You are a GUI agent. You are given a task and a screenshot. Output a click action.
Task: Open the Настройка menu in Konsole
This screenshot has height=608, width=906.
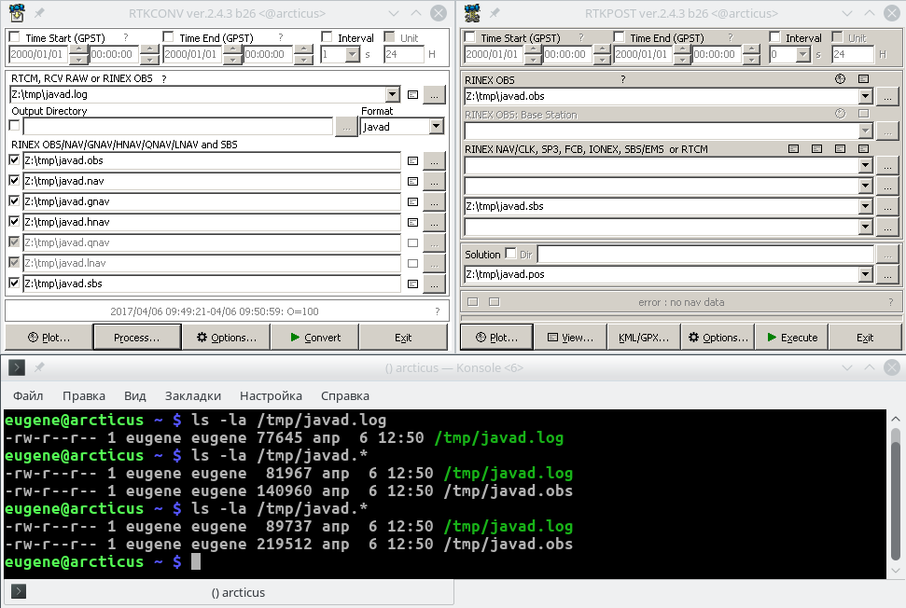271,395
